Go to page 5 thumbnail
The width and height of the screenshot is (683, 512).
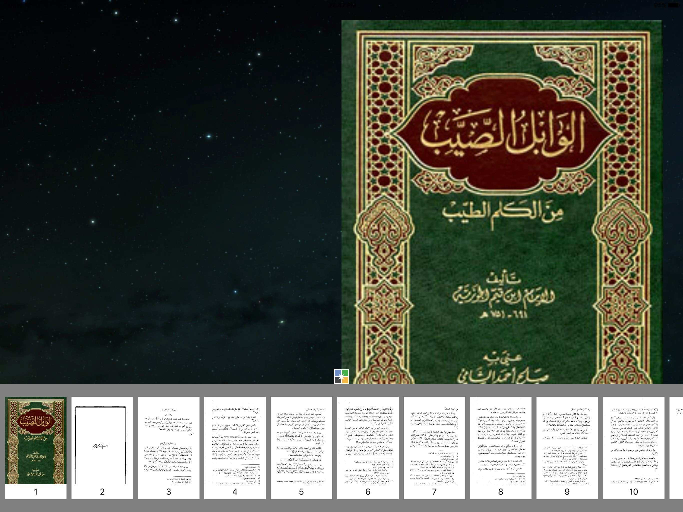tap(301, 448)
